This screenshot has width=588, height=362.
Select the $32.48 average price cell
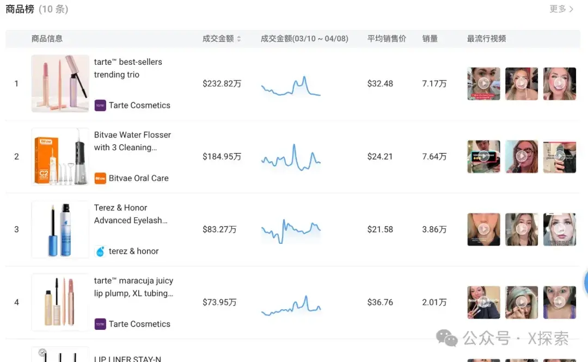[x=380, y=84]
